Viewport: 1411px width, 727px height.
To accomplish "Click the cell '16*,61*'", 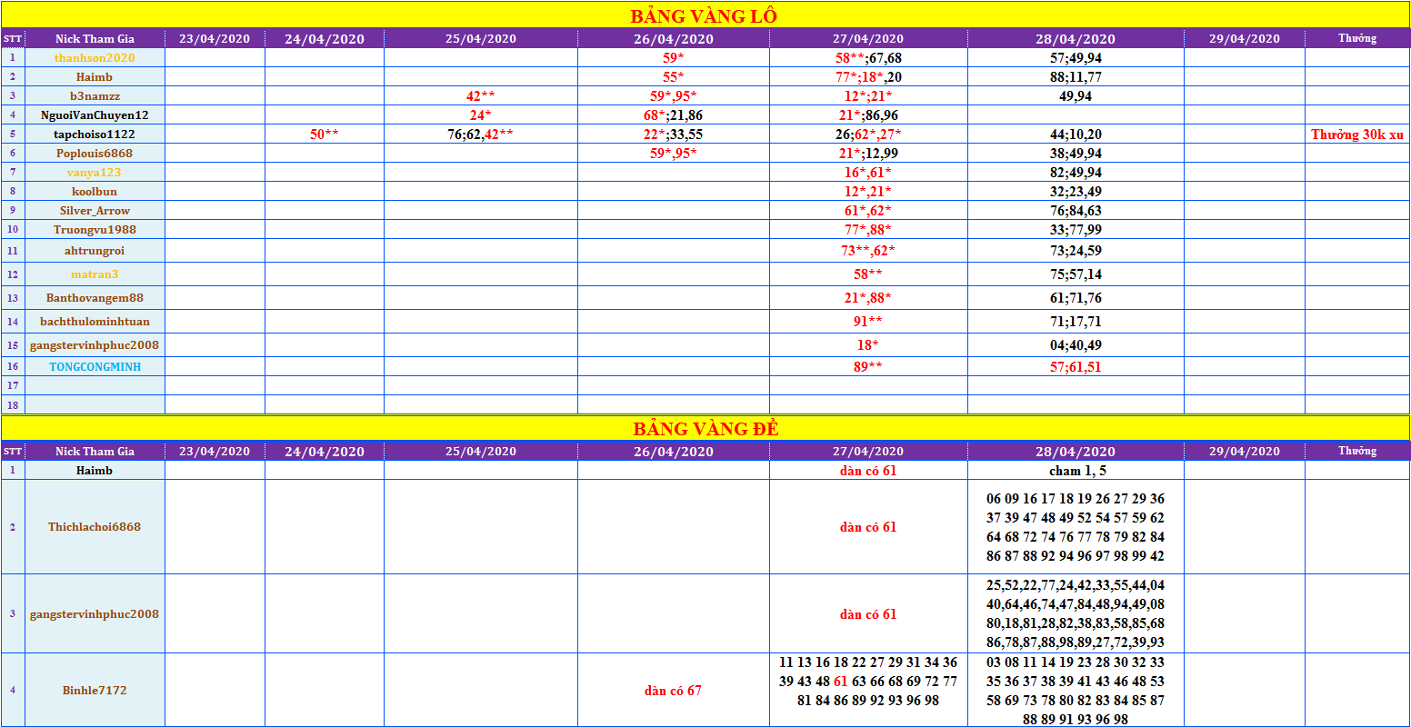I will [868, 172].
